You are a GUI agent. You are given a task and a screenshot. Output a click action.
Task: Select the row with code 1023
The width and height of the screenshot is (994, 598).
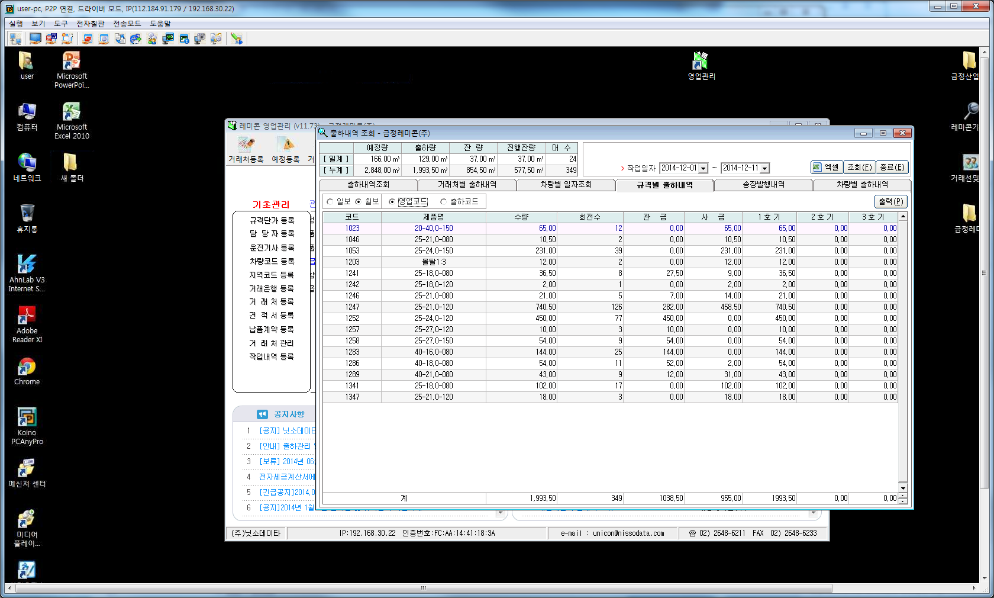click(x=610, y=229)
